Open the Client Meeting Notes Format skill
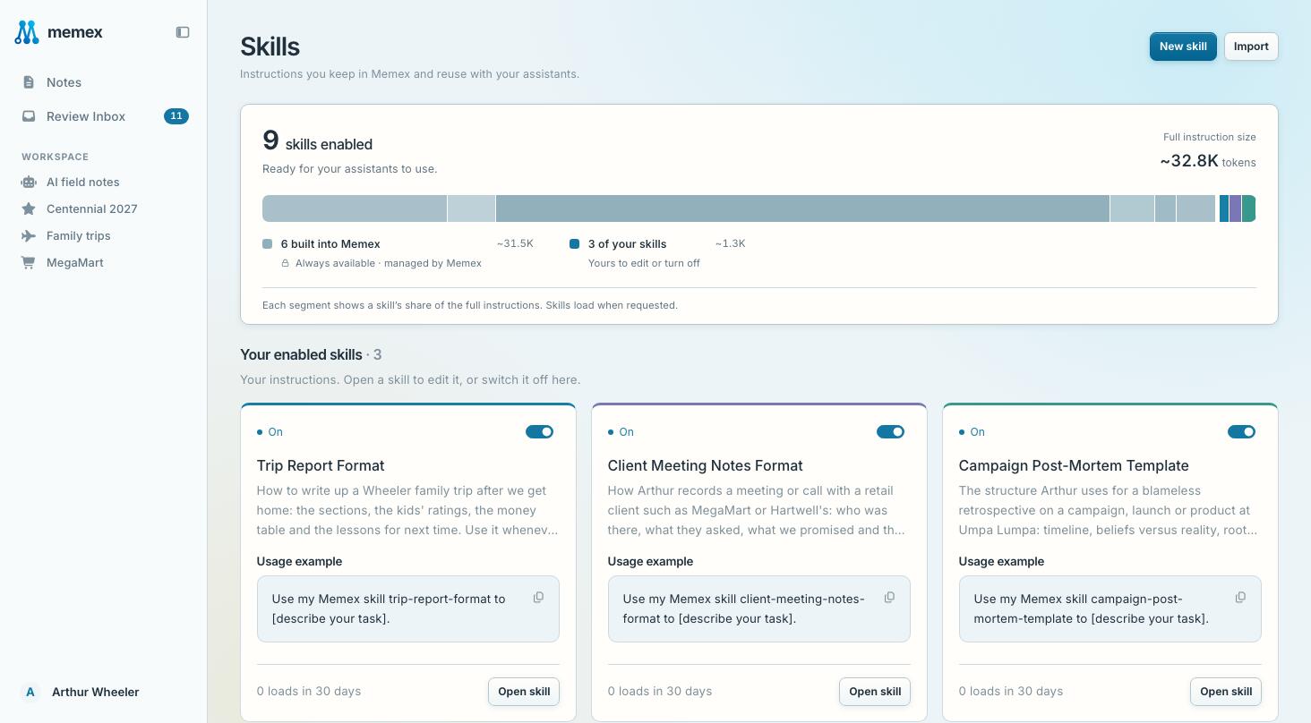 click(x=875, y=692)
